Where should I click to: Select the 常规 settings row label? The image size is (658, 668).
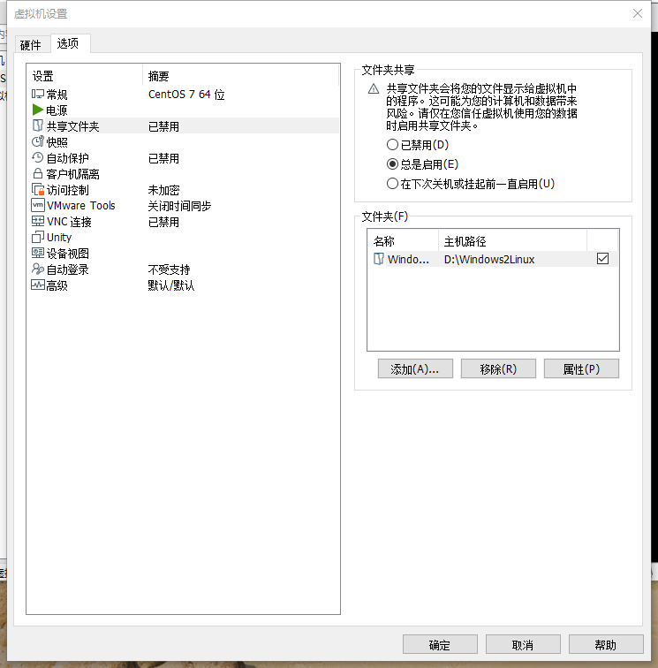57,95
